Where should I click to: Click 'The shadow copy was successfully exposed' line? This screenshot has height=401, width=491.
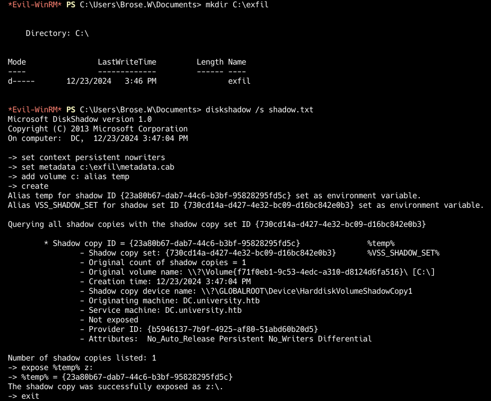coord(116,386)
